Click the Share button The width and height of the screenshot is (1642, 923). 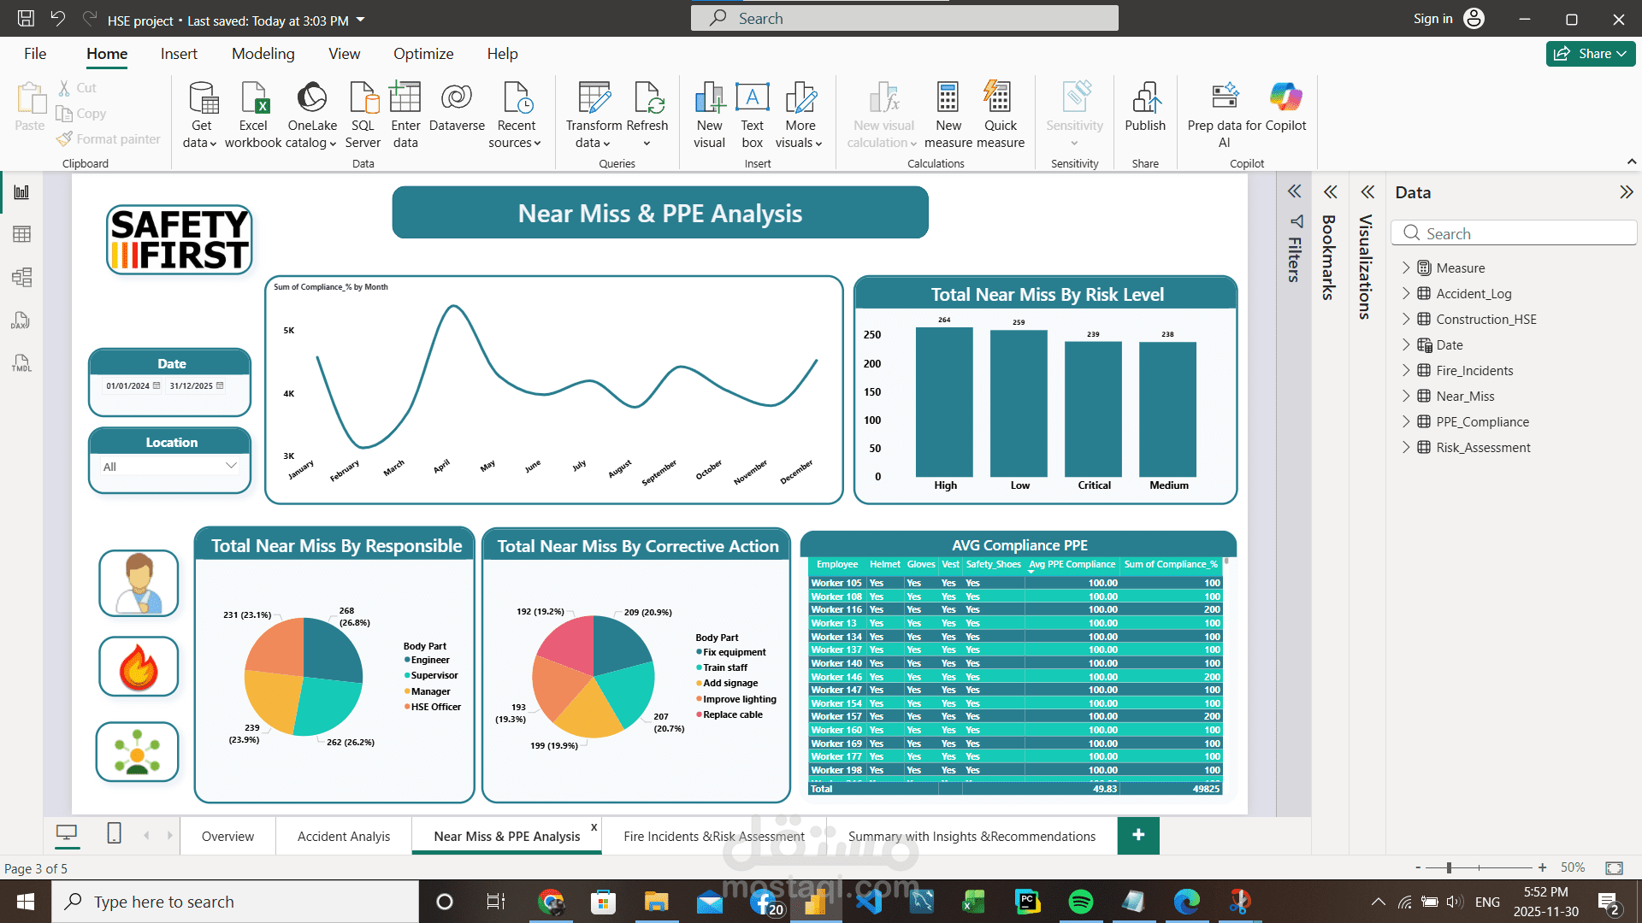[x=1590, y=54]
